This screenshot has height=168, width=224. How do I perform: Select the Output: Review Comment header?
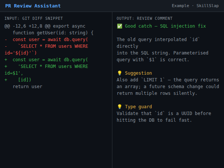[144, 18]
